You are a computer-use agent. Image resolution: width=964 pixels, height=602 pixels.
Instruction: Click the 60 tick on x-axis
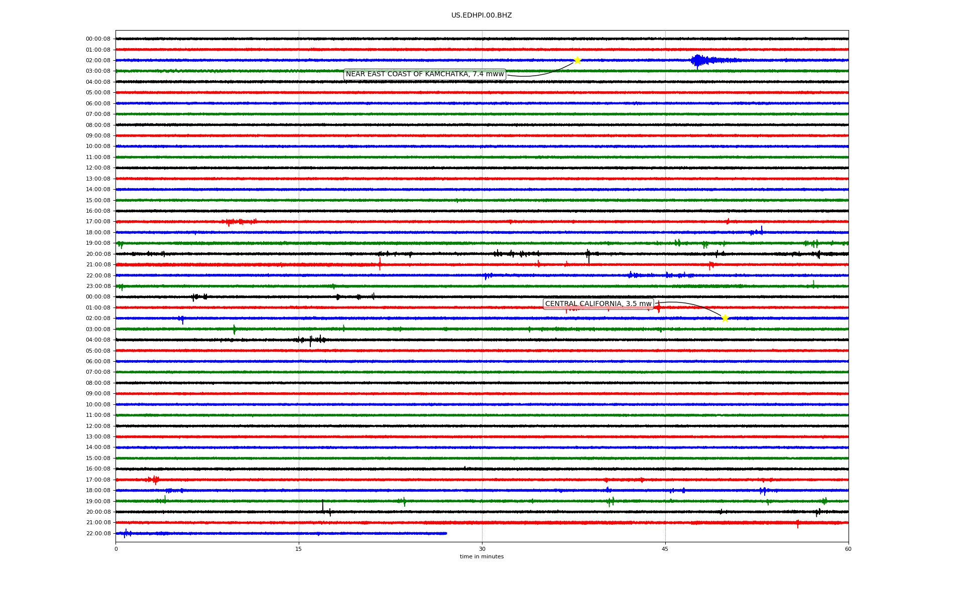[x=848, y=549]
